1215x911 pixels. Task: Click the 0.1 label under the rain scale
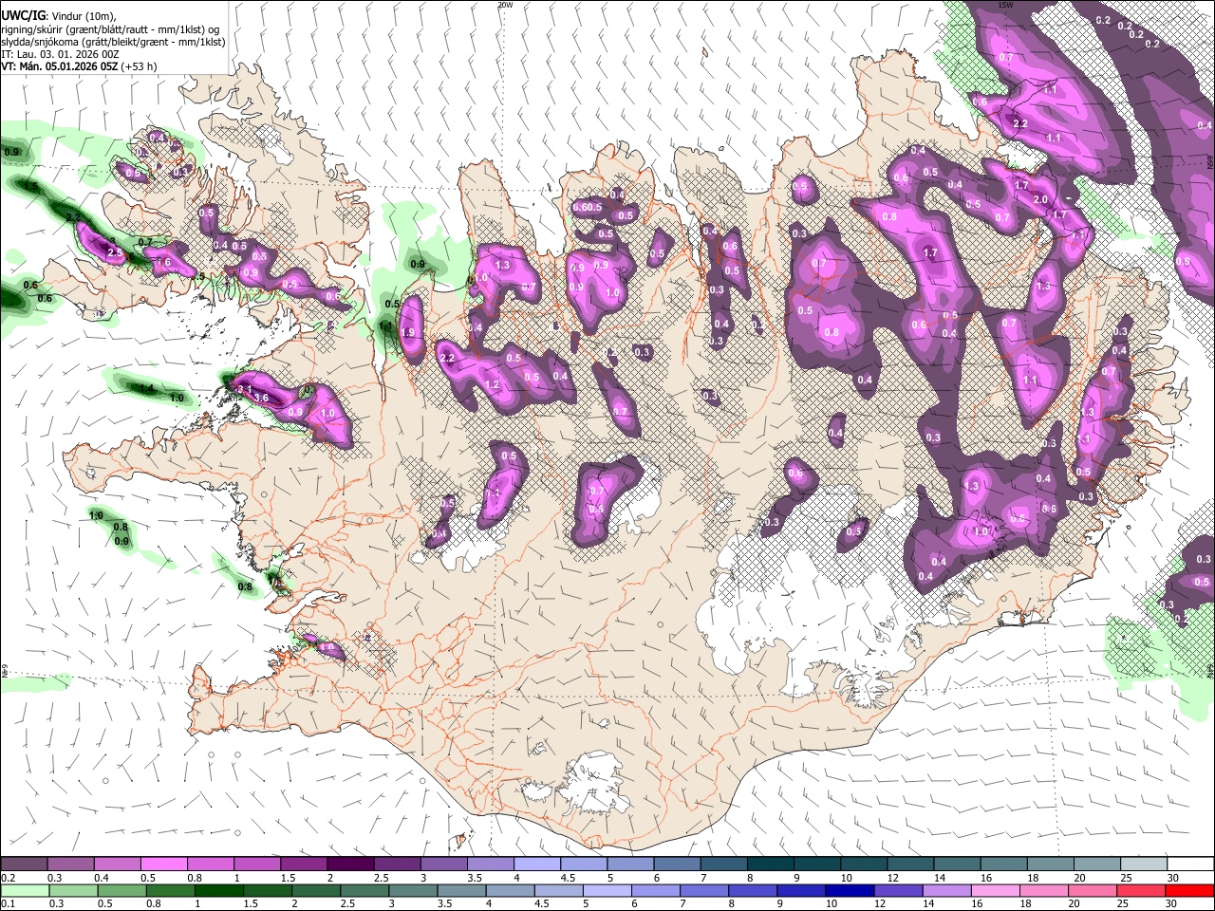click(8, 903)
